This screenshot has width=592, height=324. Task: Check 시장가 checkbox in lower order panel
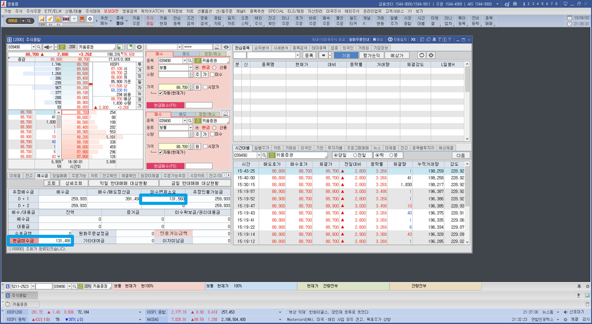pos(205,146)
